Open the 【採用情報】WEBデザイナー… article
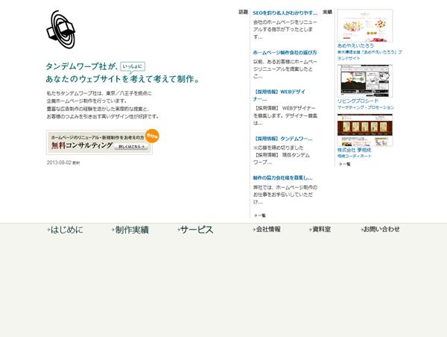Viewport: 447px width, 337px height. [279, 95]
